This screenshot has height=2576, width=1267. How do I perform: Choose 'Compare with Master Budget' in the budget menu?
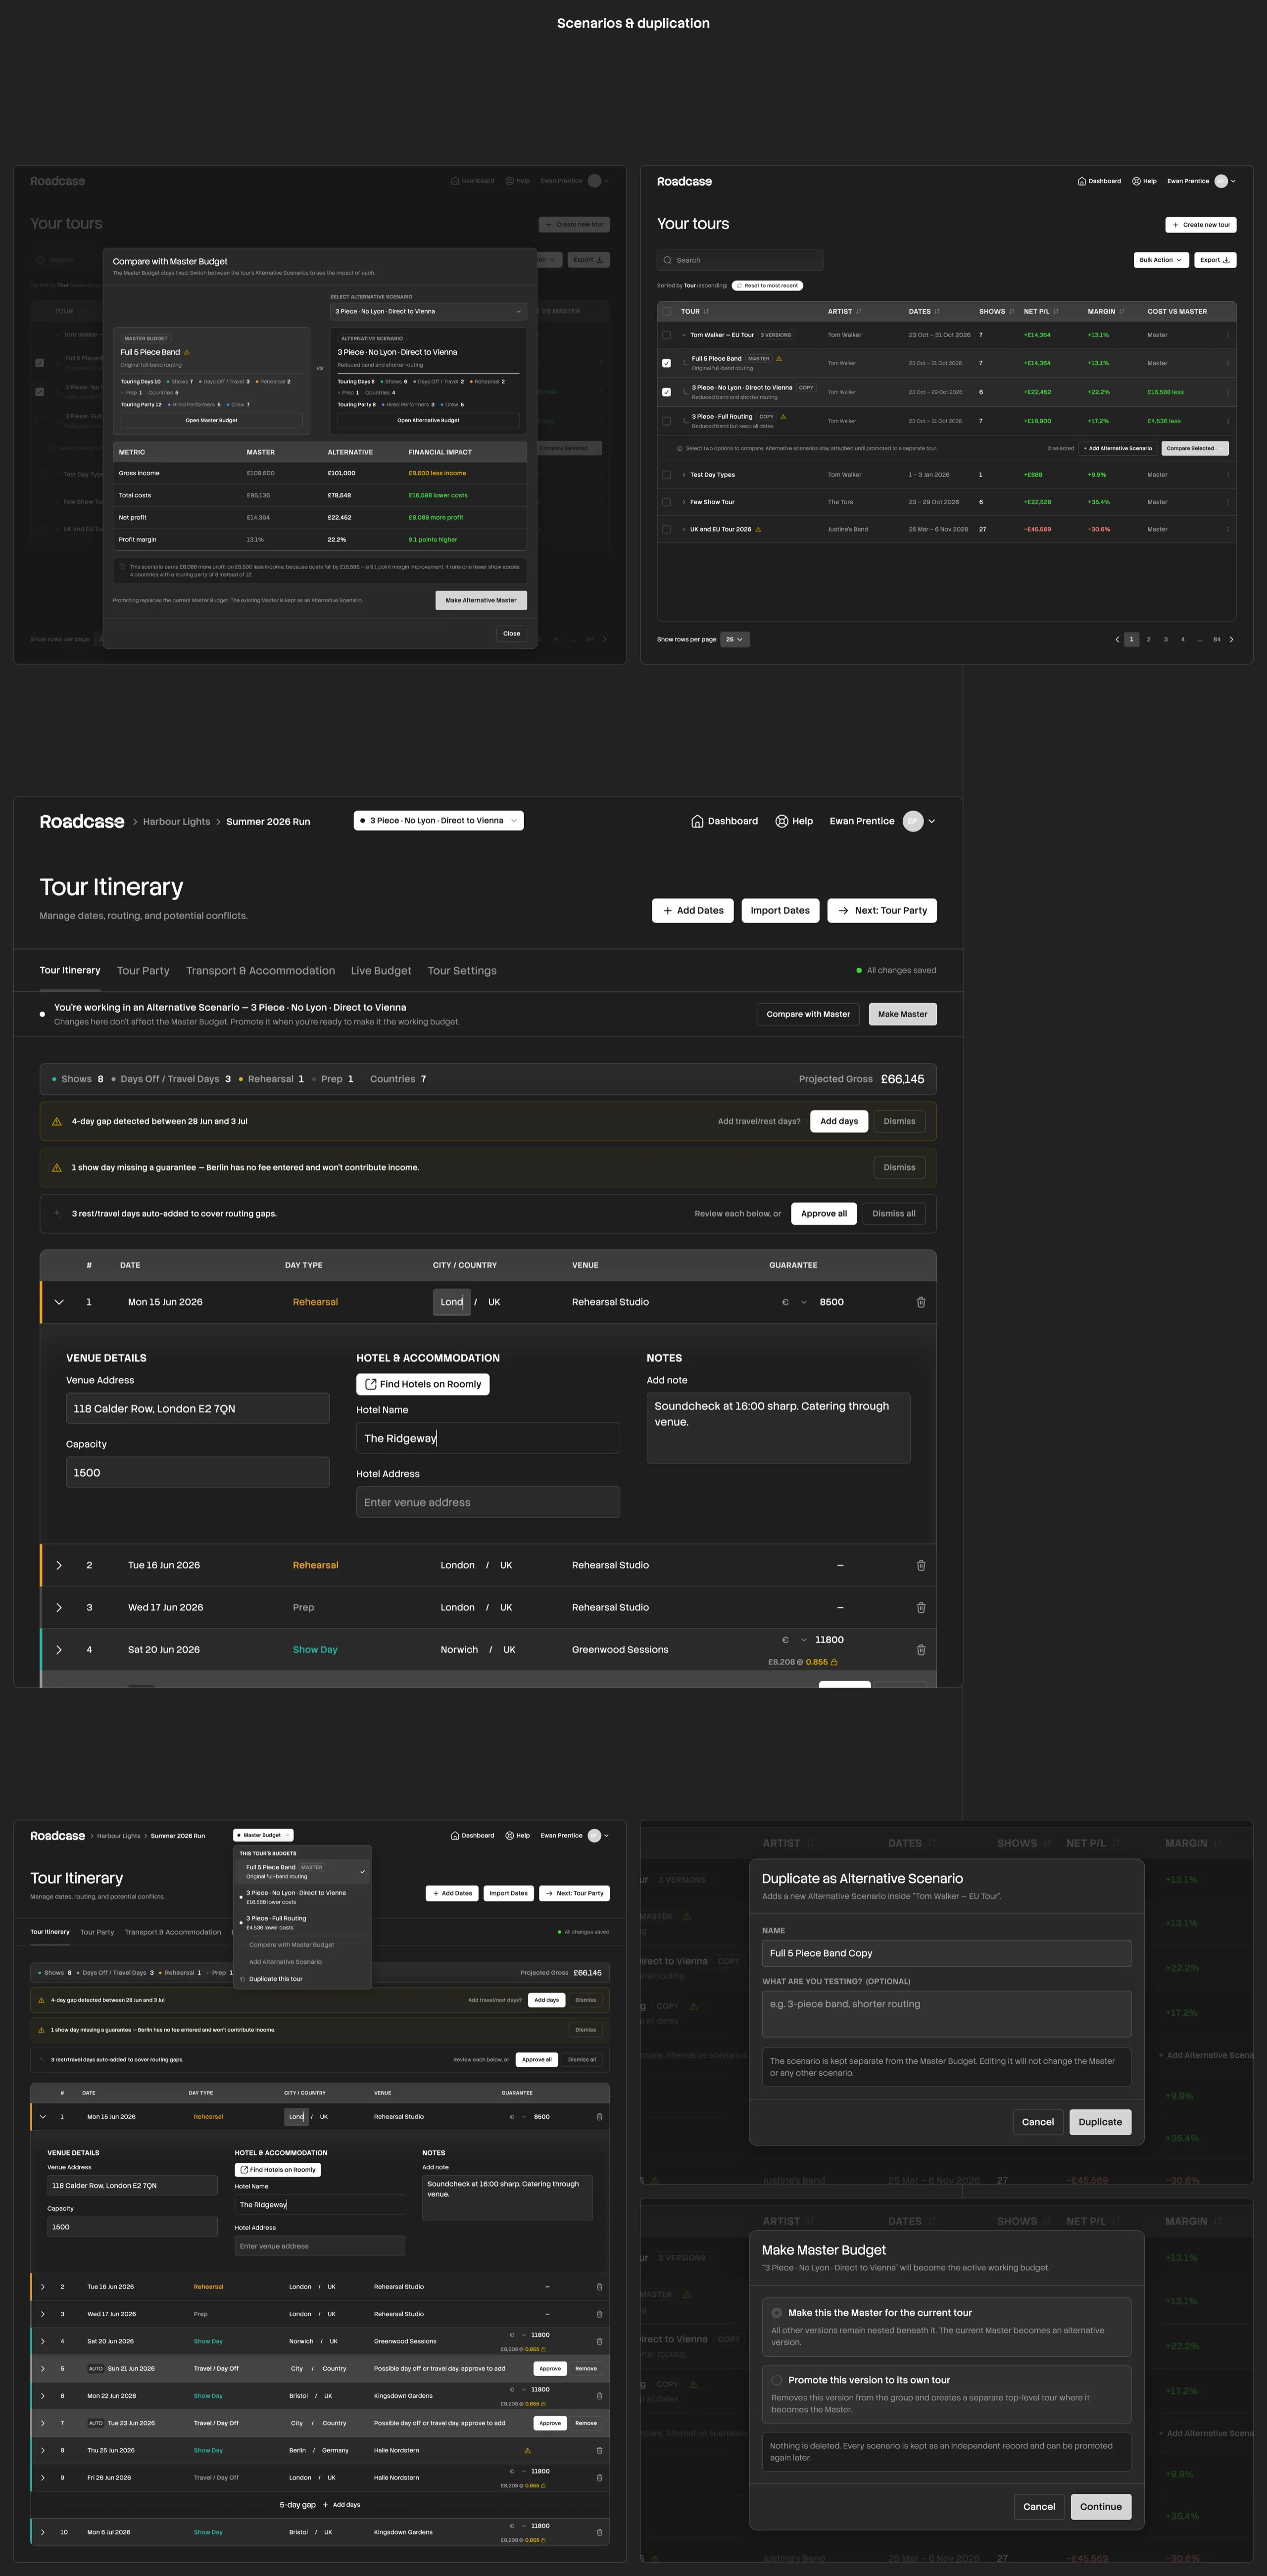303,1945
